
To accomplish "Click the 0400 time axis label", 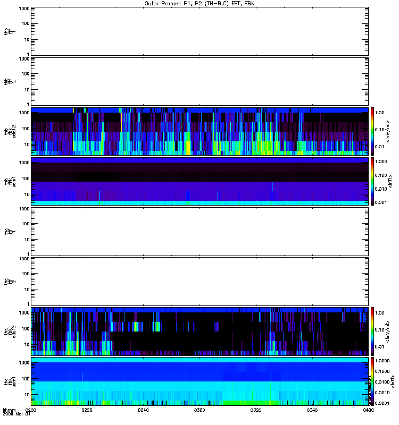I will click(368, 410).
